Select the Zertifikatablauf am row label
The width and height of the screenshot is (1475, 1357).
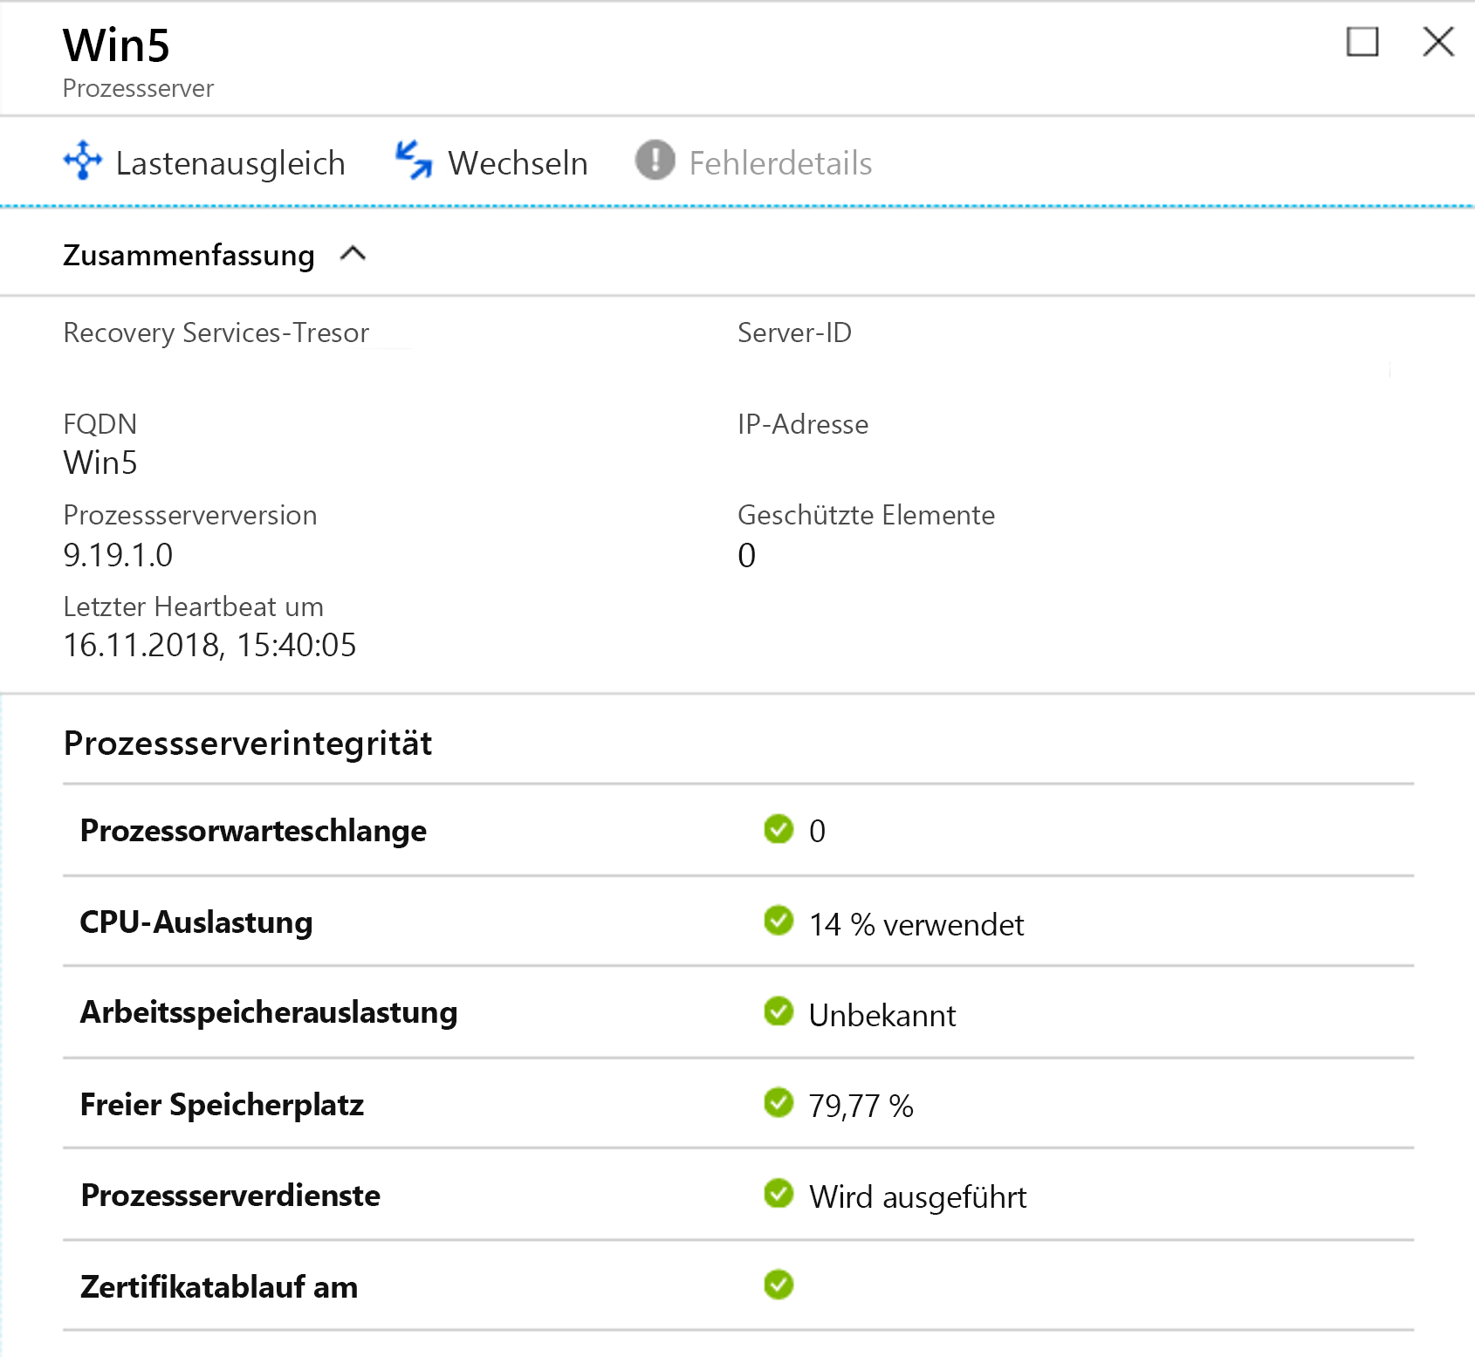coord(219,1287)
